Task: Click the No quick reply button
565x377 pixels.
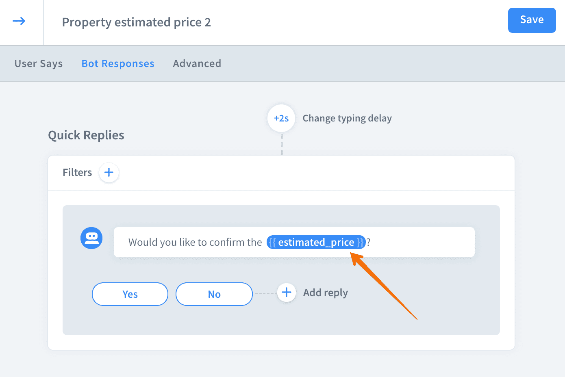Action: [214, 294]
